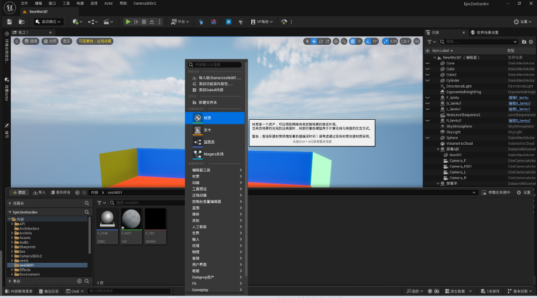Select the viewport Scale tool
537x298 pixels.
[x=328, y=41]
